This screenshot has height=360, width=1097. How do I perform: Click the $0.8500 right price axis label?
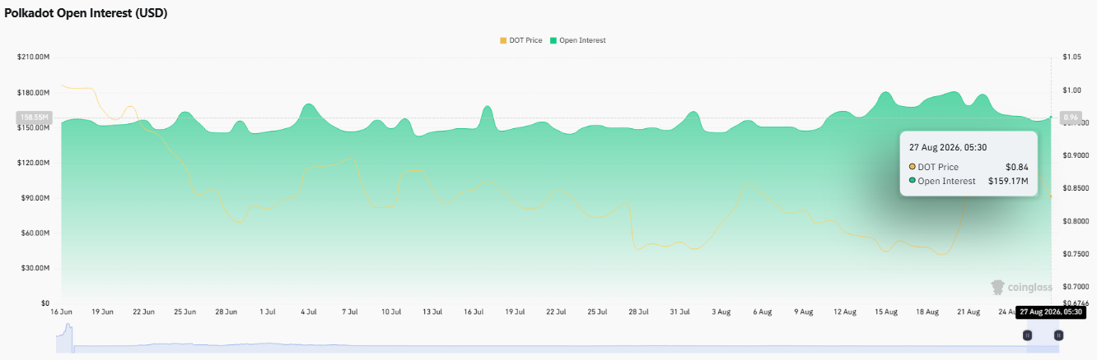click(1076, 189)
